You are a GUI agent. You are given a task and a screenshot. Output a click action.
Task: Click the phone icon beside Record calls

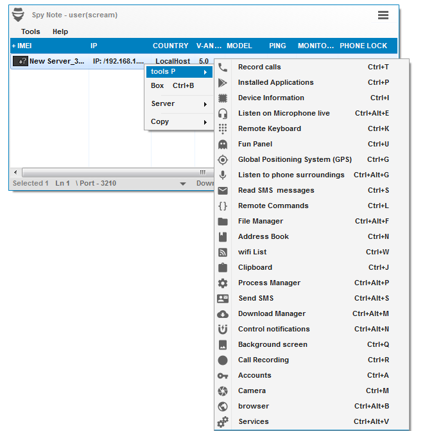click(x=223, y=67)
